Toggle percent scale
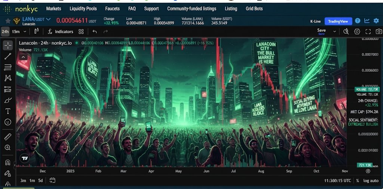The height and width of the screenshot is (189, 383). (358, 181)
